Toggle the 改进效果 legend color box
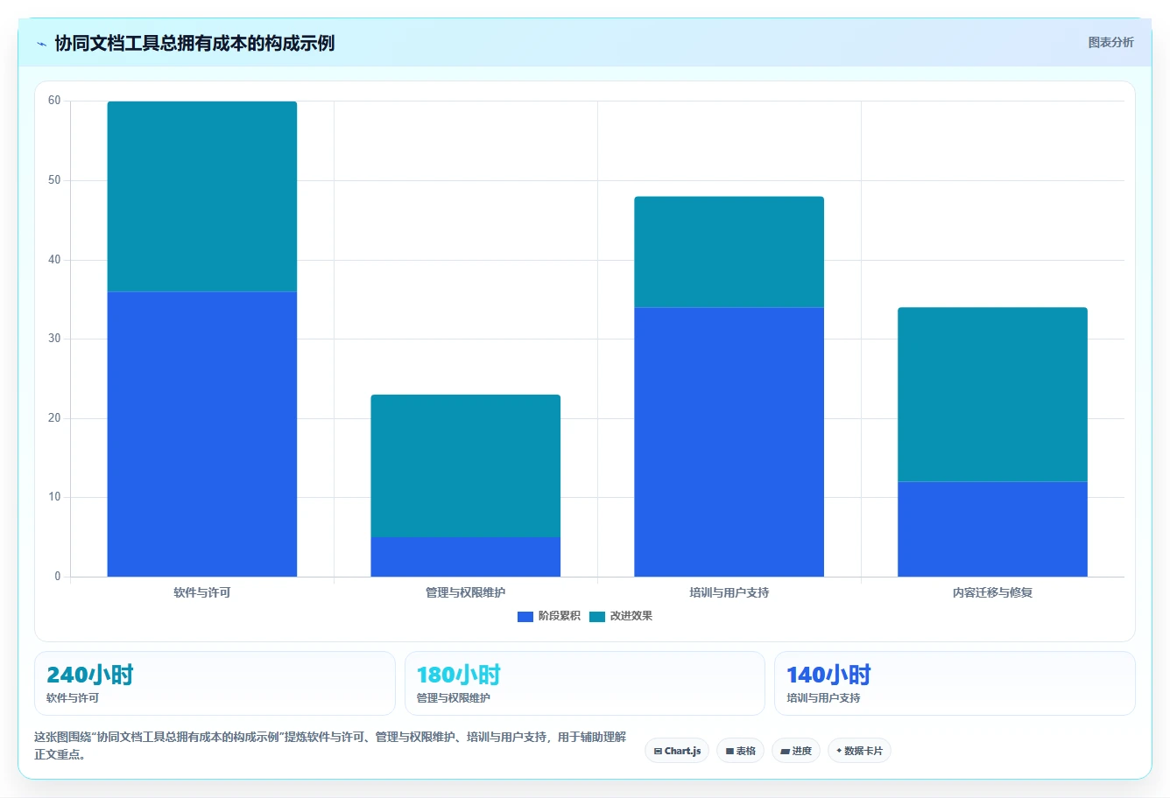1170x798 pixels. tap(597, 617)
